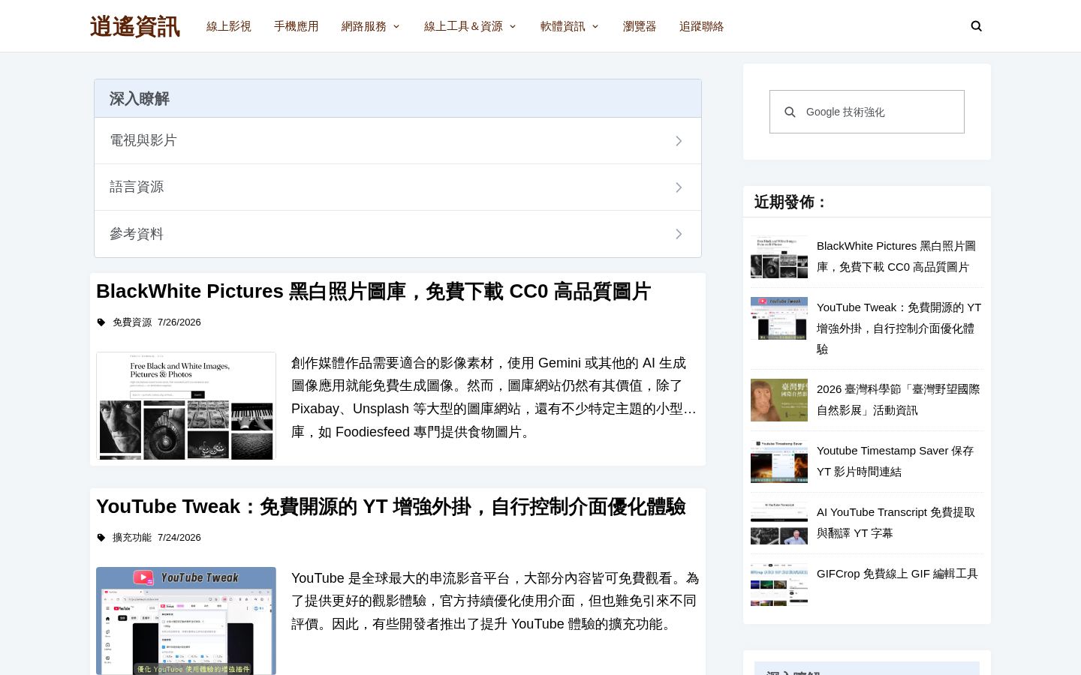Open the BlackWhite Pictures article preview image
Image resolution: width=1081 pixels, height=675 pixels.
pos(186,406)
